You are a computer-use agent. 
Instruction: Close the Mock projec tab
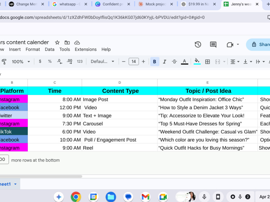tap(171, 4)
